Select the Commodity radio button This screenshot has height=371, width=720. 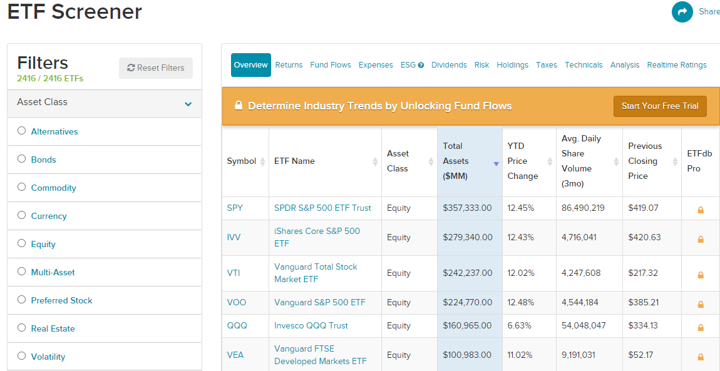click(21, 186)
